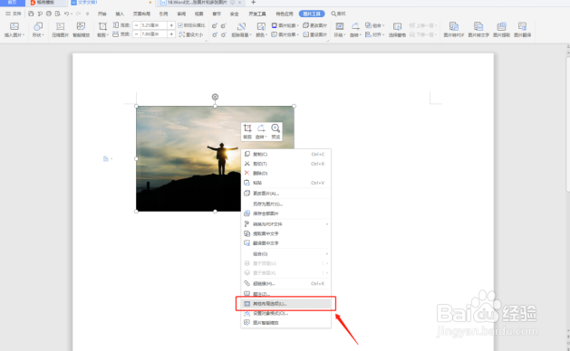Open the Insert Picture dropdown arrow
This screenshot has width=570, height=351.
point(24,35)
